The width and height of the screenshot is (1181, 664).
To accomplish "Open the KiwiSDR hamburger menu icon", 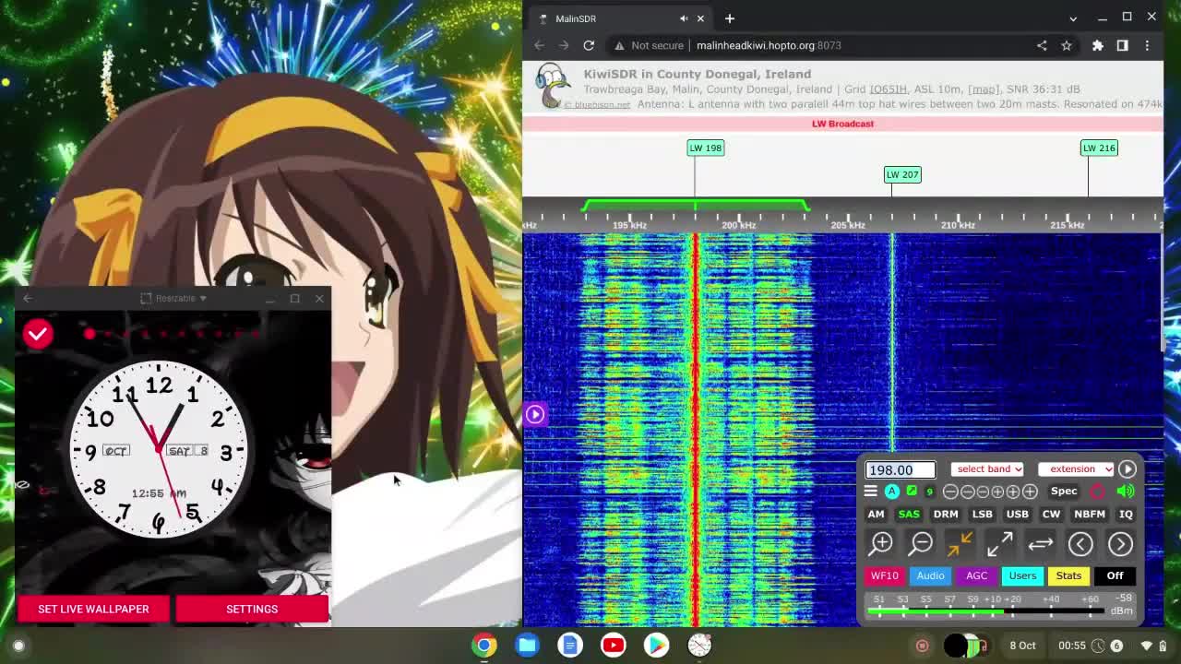I will coord(870,492).
